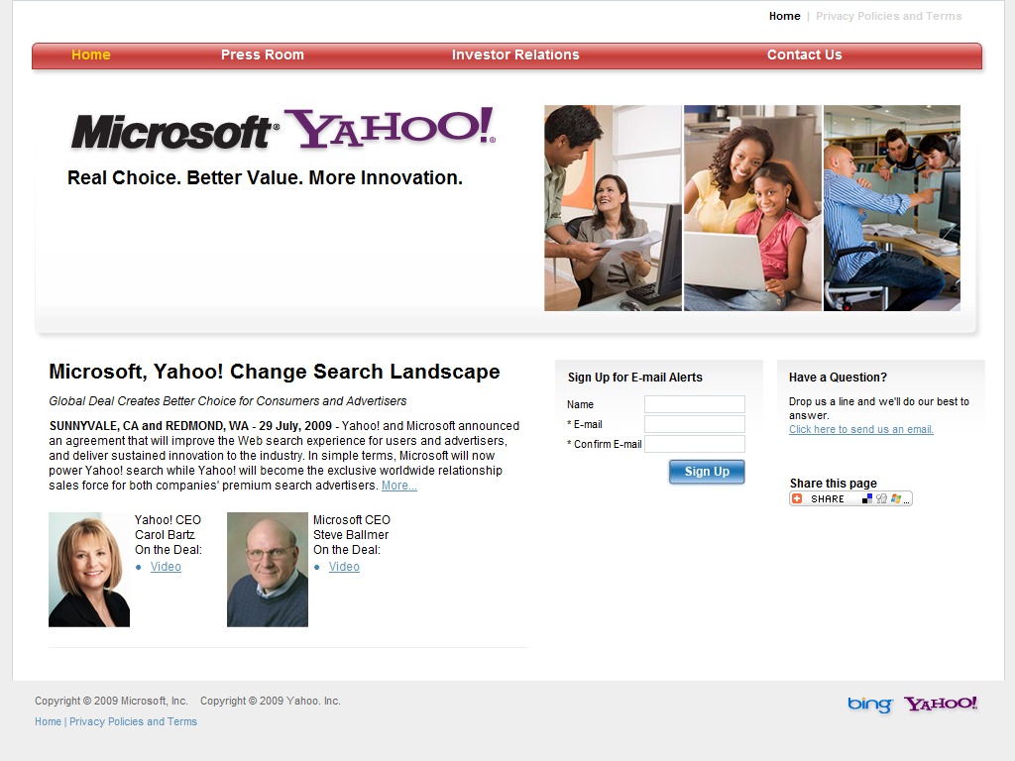The image size is (1015, 761).
Task: Click 'SUNNYVALE, CA and REDMOND, WA' dateline
Action: [x=149, y=426]
